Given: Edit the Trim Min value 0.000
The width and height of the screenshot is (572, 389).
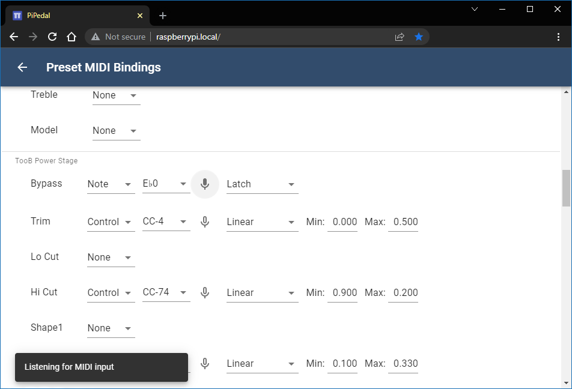Looking at the screenshot, I should click(x=342, y=222).
